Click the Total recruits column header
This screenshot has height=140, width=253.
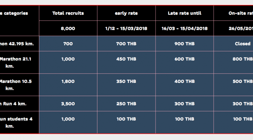68,13
